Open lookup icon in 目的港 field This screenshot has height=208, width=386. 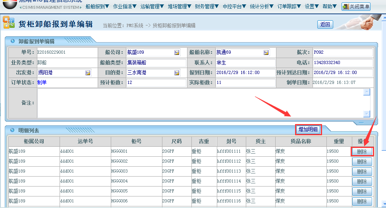click(177, 73)
